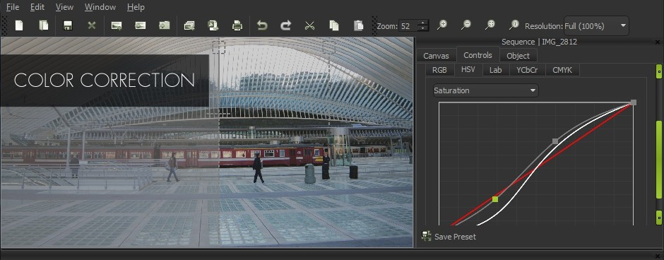
Task: Zoom out with the minus magnifier
Action: coord(466,25)
